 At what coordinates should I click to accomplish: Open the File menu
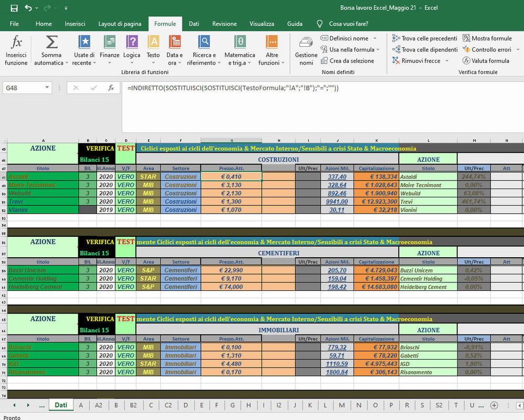pyautogui.click(x=14, y=24)
